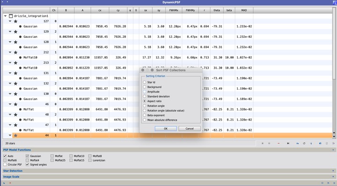Cancel the Sort PSF Collections dialog

(x=190, y=129)
